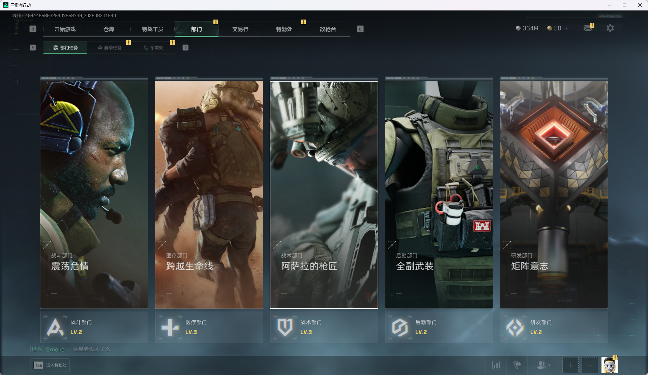Click the 后勤部门 LV.2 panel
Image resolution: width=648 pixels, height=375 pixels.
coord(439,327)
